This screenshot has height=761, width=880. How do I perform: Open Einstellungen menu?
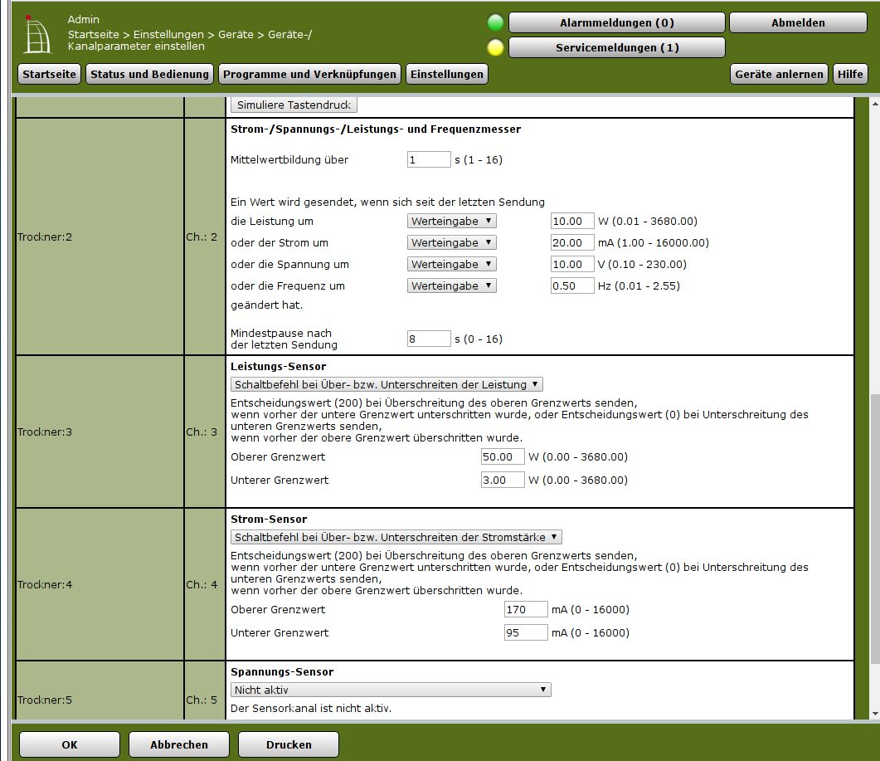(x=447, y=74)
